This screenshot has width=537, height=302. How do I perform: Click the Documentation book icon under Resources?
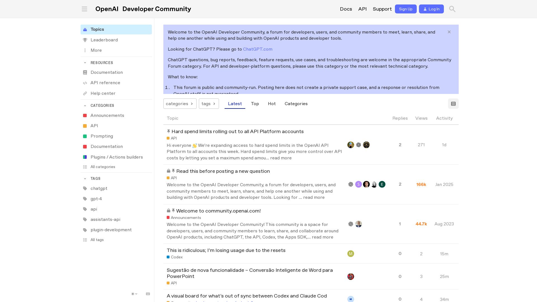[85, 72]
